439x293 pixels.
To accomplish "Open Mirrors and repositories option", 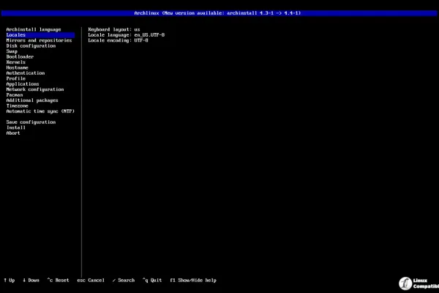I will tap(39, 40).
